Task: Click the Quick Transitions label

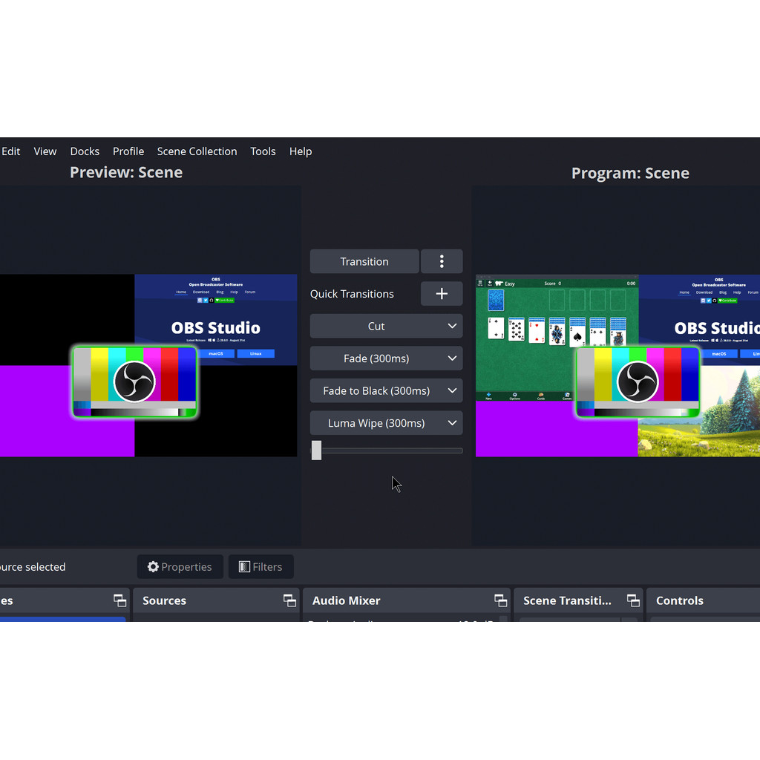Action: [352, 294]
